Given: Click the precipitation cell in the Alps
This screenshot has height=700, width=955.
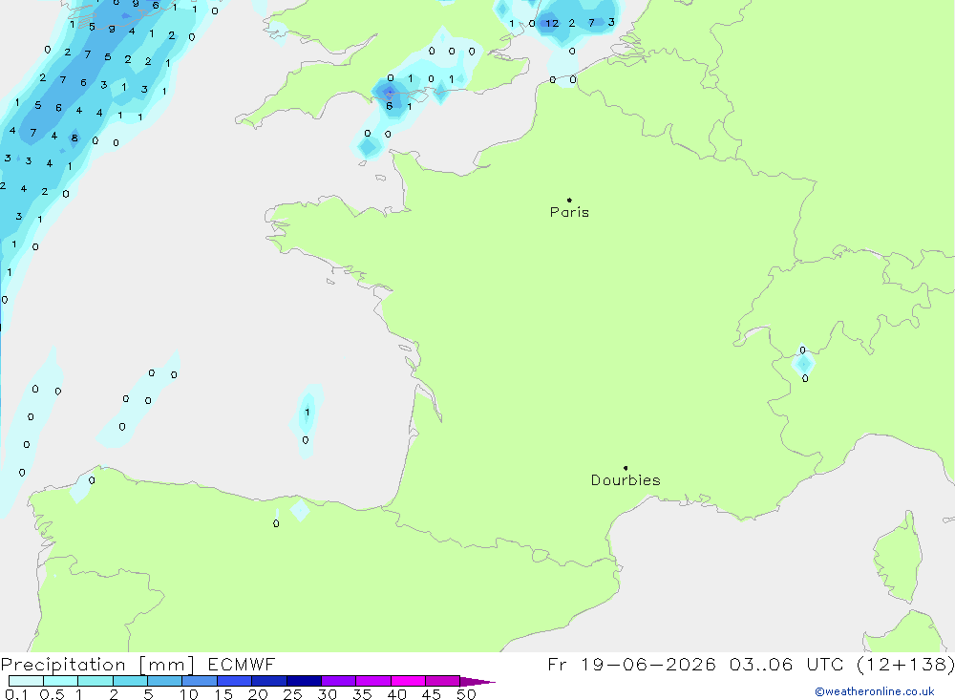Looking at the screenshot, I should pyautogui.click(x=803, y=364).
